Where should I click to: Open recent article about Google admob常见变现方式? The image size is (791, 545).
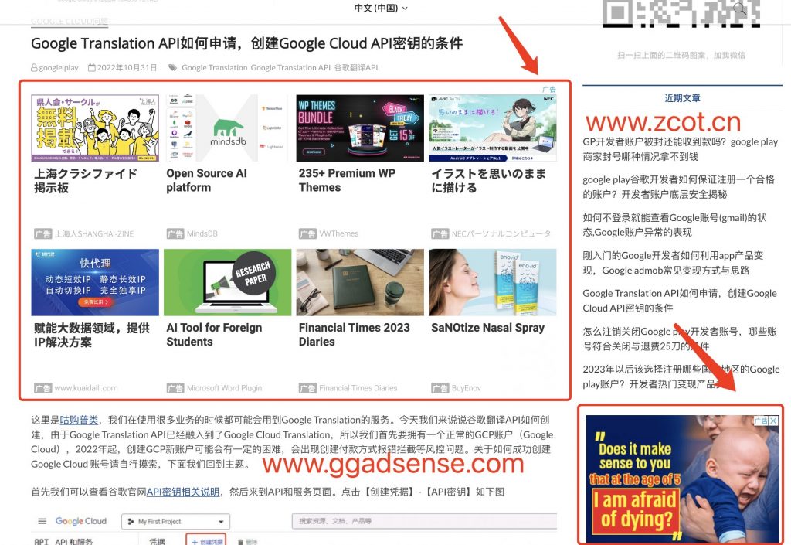(x=673, y=263)
